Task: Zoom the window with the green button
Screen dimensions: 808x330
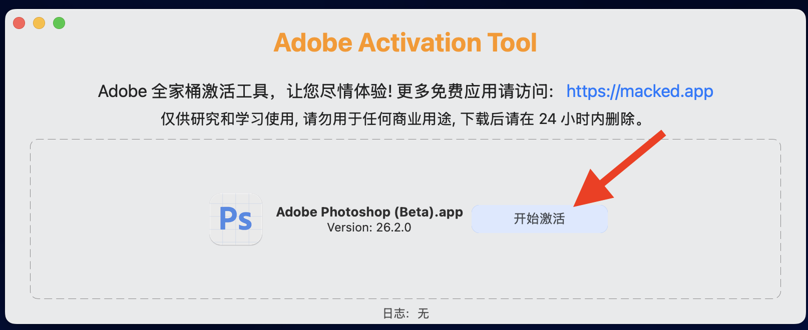Action: (59, 23)
